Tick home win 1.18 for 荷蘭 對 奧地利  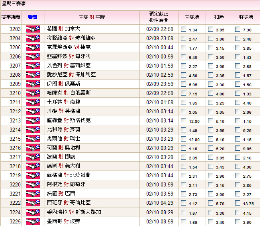[x=183, y=148]
